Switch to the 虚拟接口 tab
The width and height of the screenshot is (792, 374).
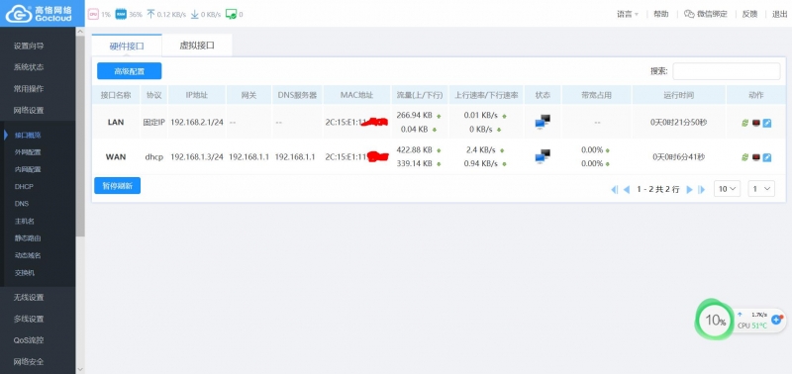tap(197, 46)
